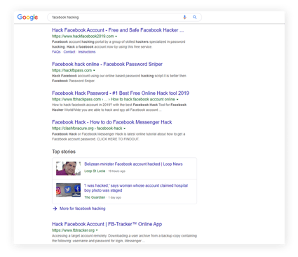This screenshot has height=257, width=298.
Task: Open 'More for facebook hacking' link
Action: coord(83,209)
